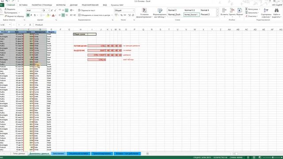Increase decimal places
Image resolution: width=283 pixels, height=159 pixels.
pyautogui.click(x=130, y=15)
